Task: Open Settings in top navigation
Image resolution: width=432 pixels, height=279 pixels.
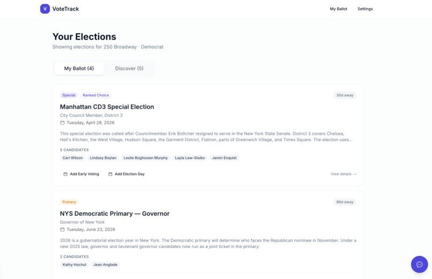Action: click(x=365, y=9)
